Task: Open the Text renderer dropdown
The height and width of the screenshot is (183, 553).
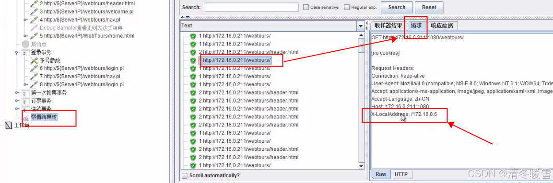Action: (361, 26)
